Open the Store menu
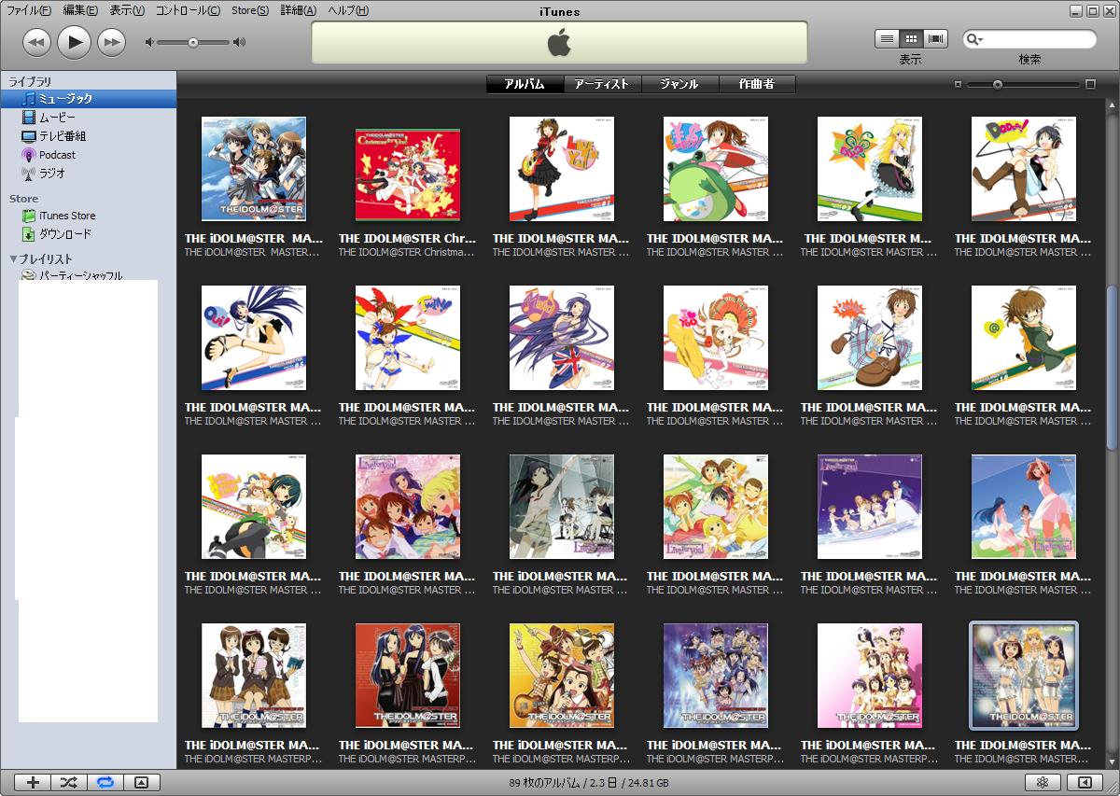Screen dimensions: 1120x796 point(249,11)
